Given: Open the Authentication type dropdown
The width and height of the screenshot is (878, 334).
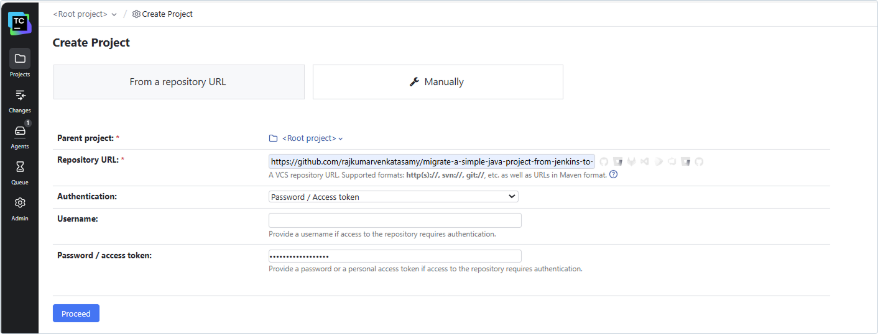Looking at the screenshot, I should pyautogui.click(x=393, y=197).
